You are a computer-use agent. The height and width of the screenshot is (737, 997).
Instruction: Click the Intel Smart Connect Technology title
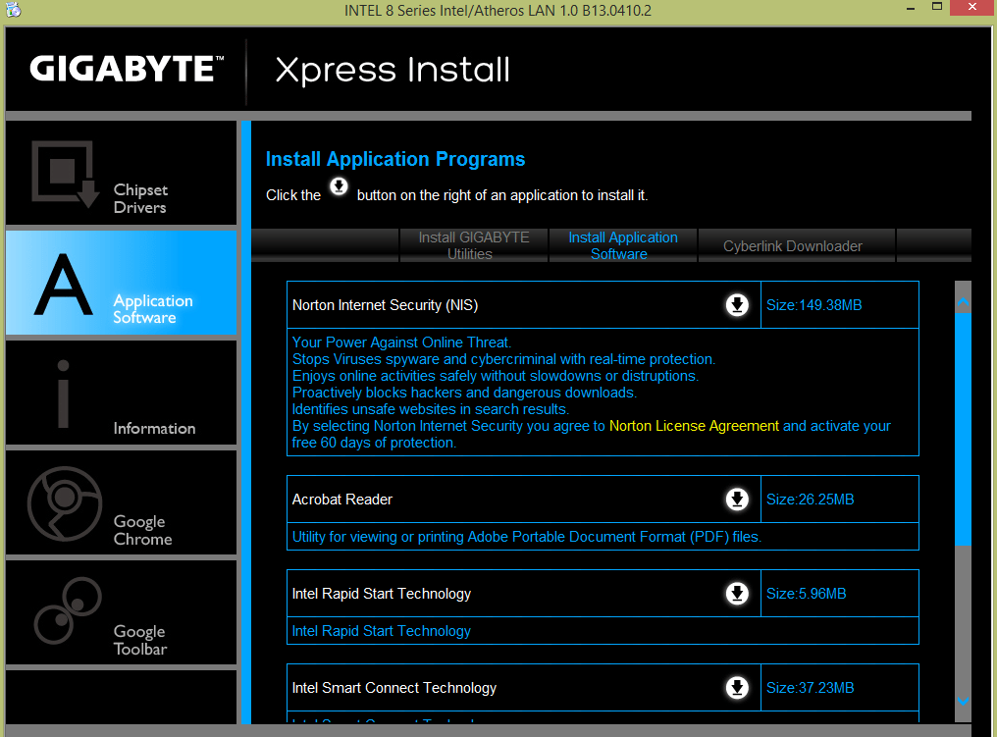point(394,687)
